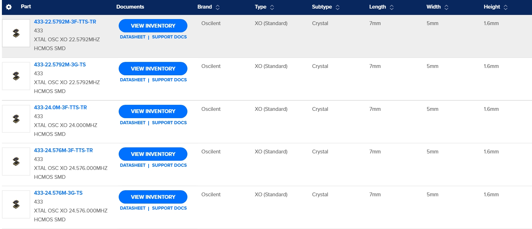Open thumbnail of 433-24.0M-3F-TTS-TR part
The width and height of the screenshot is (532, 229).
coord(16,119)
